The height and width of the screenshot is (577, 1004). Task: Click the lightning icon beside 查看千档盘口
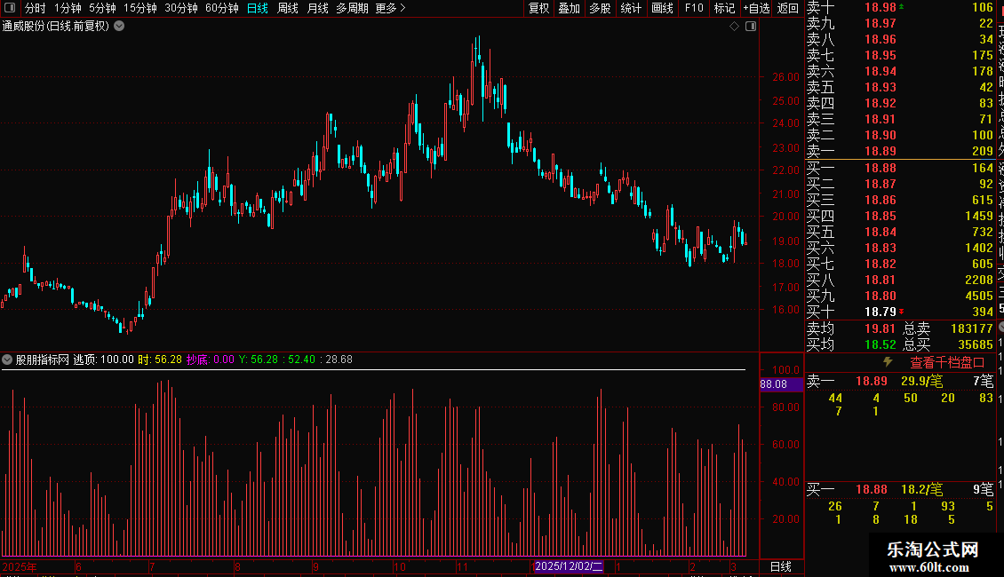tap(888, 361)
